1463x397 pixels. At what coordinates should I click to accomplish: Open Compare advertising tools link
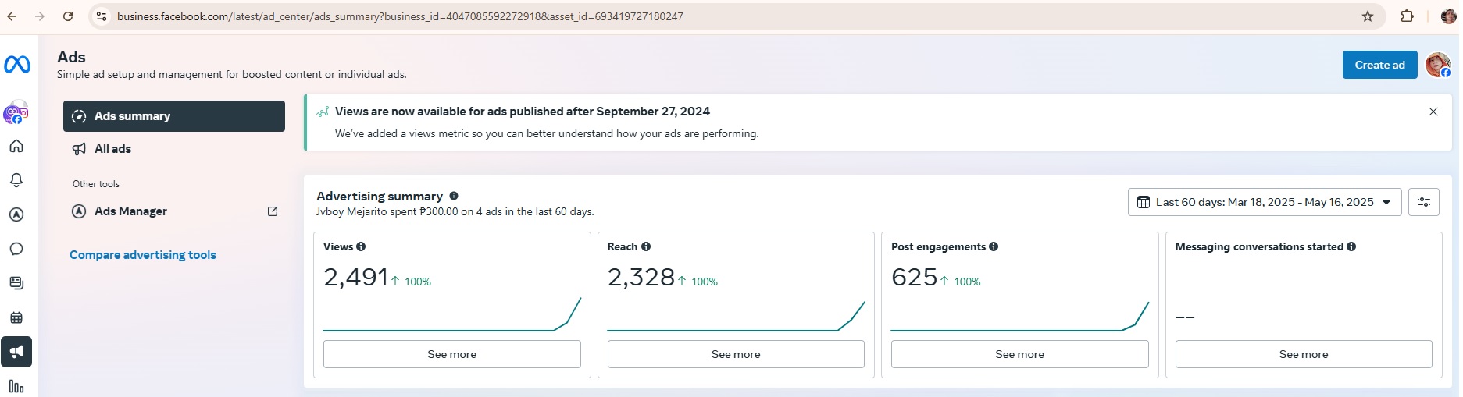pos(143,255)
